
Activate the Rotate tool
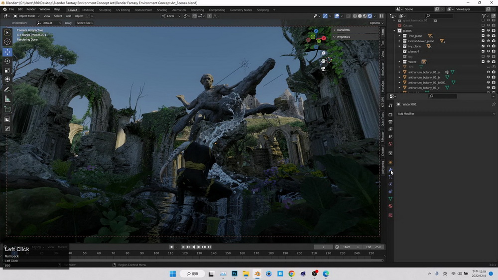[x=7, y=61]
